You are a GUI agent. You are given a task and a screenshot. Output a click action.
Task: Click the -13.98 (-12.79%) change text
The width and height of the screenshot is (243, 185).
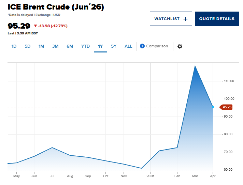53,26
